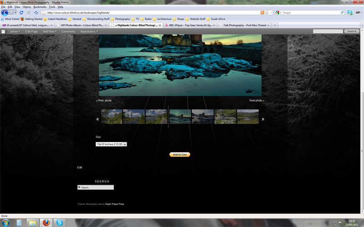Follow the Next photo link
The image size is (364, 227).
[257, 100]
